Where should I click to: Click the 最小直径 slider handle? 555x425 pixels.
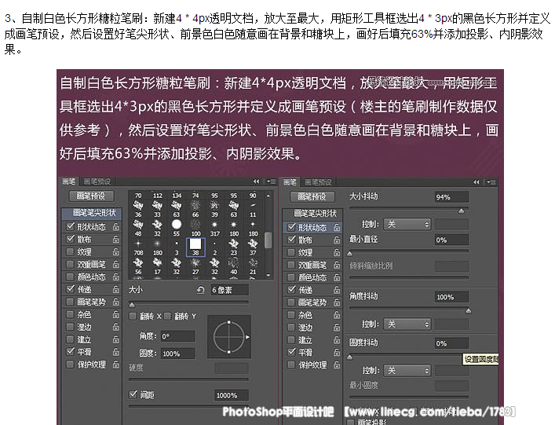[349, 254]
